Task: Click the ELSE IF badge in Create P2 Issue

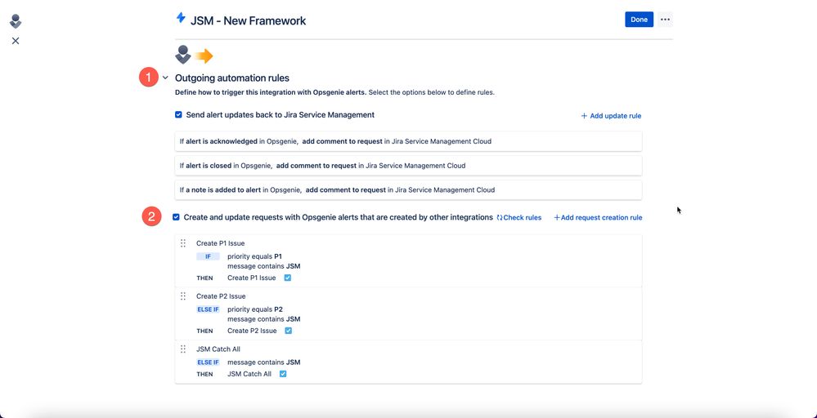Action: click(x=208, y=309)
